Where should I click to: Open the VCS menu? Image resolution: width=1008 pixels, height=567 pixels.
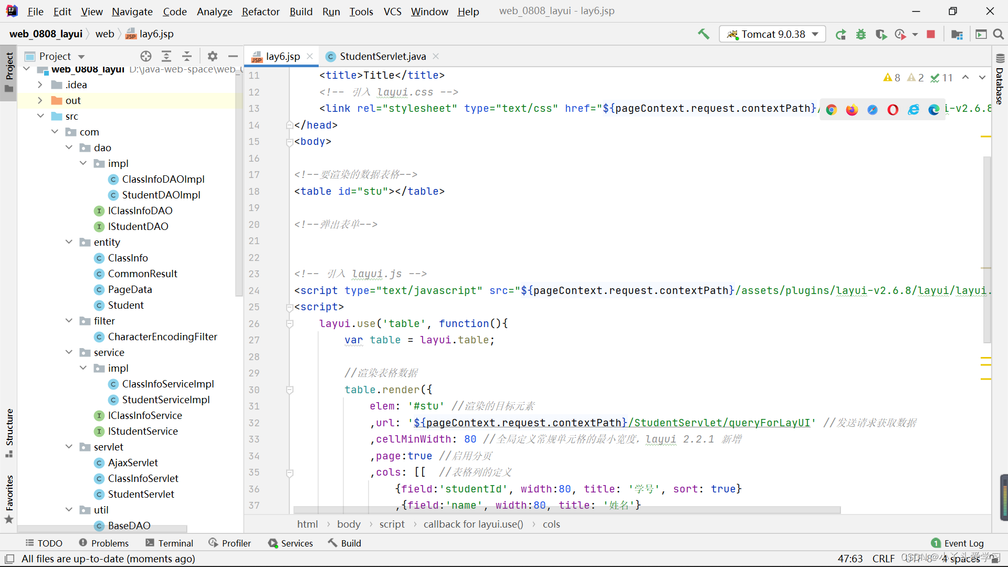(392, 11)
